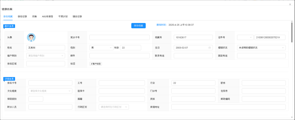Open the 问卷 tab
Image resolution: width=295 pixels, height=120 pixels.
tap(35, 16)
